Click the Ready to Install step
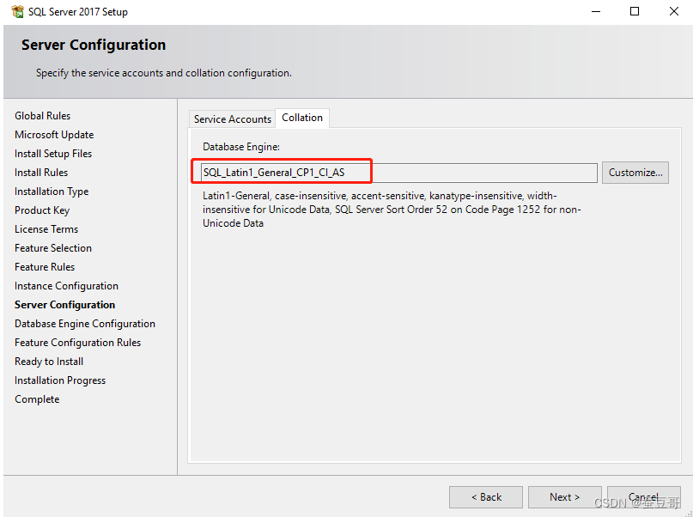This screenshot has height=517, width=693. 49,362
